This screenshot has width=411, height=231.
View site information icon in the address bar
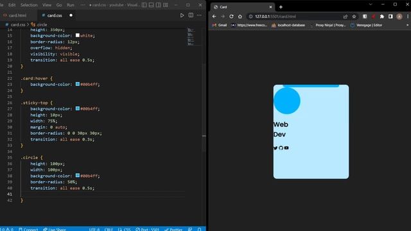pyautogui.click(x=250, y=16)
